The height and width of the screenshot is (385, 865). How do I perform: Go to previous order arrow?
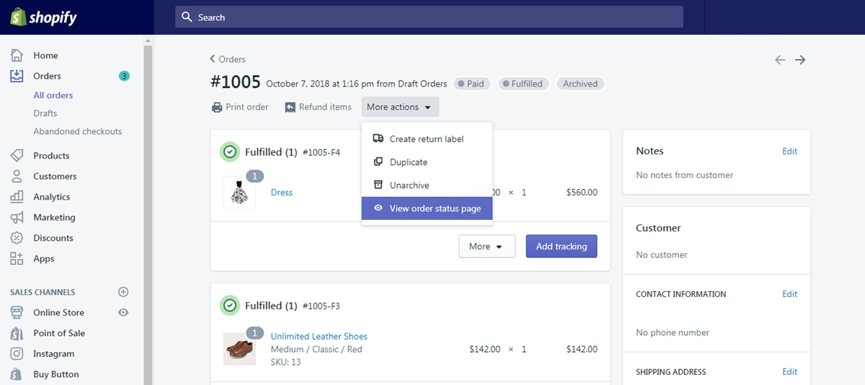(780, 60)
